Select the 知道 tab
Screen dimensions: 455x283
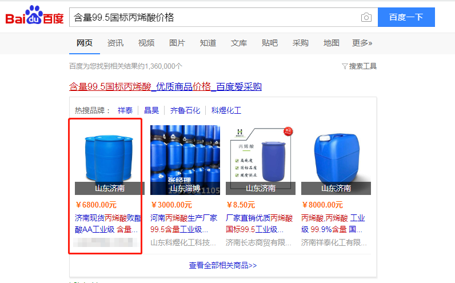coord(207,43)
